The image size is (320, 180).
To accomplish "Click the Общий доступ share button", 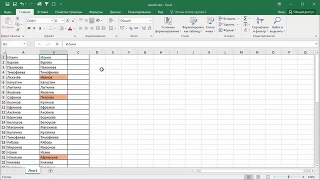I will tap(301, 12).
